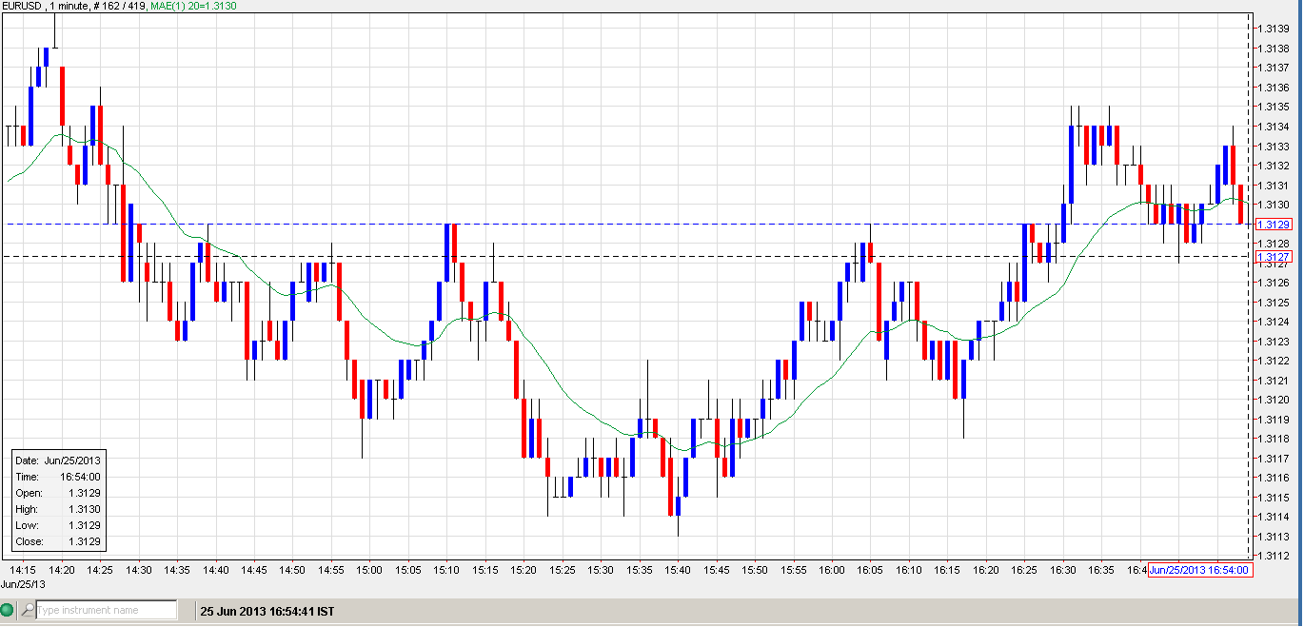Click the 1.3113 price axis label
The width and height of the screenshot is (1304, 627).
pos(1274,537)
